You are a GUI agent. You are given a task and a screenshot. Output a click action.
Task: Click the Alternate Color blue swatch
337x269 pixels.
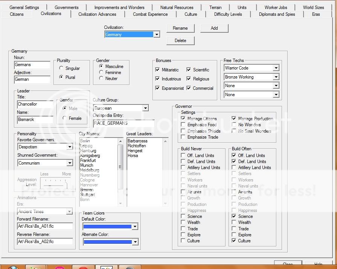(x=107, y=242)
